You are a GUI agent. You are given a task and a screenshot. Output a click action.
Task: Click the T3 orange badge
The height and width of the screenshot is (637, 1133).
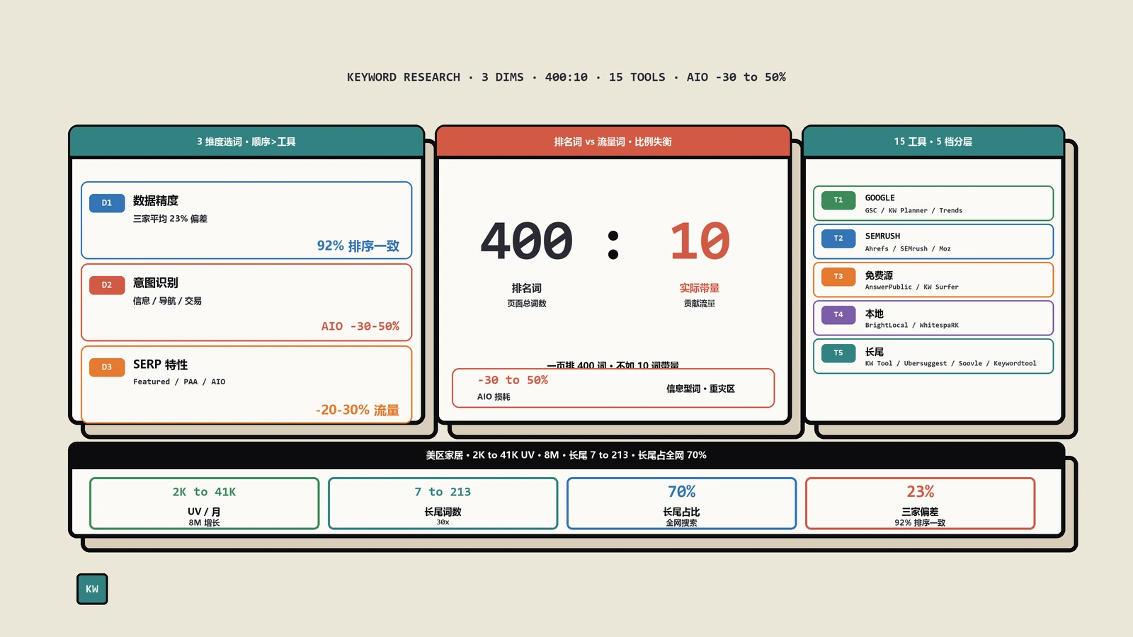pos(838,277)
